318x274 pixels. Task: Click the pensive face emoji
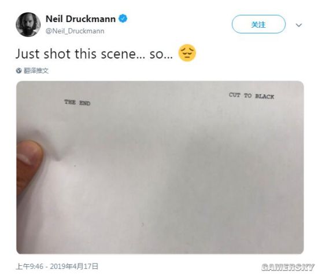[187, 53]
